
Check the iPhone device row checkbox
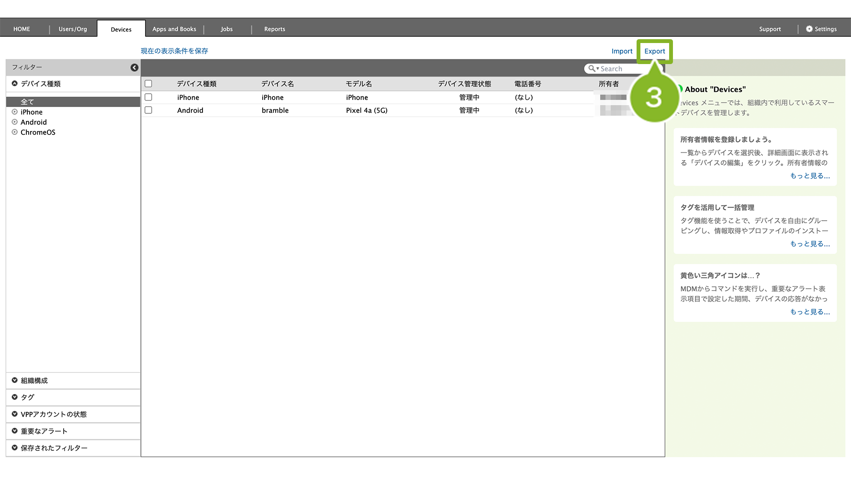(x=148, y=97)
